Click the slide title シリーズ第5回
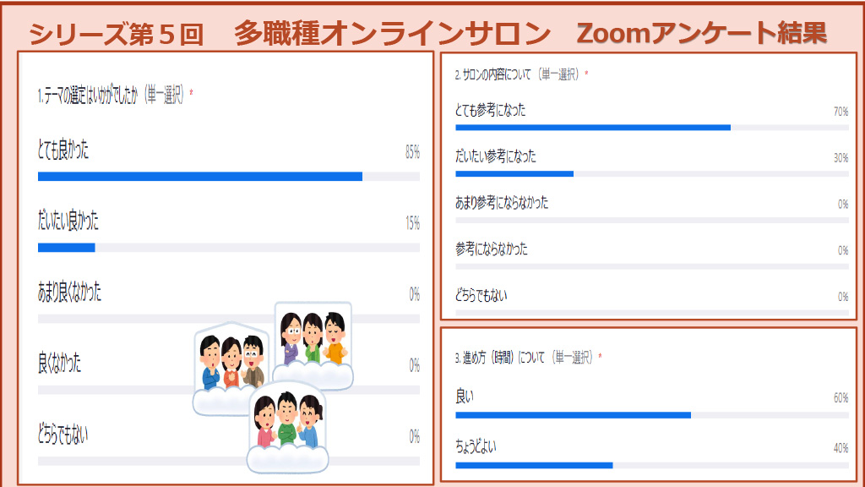Viewport: 865px width, 487px height. [x=117, y=34]
